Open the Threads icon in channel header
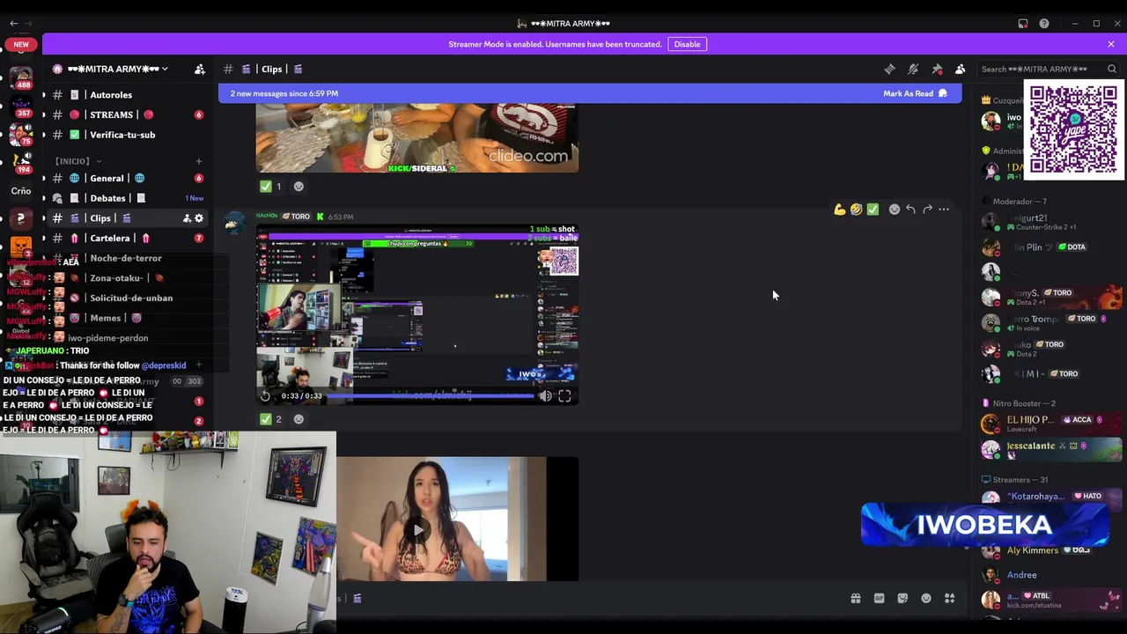The image size is (1127, 634). [889, 69]
